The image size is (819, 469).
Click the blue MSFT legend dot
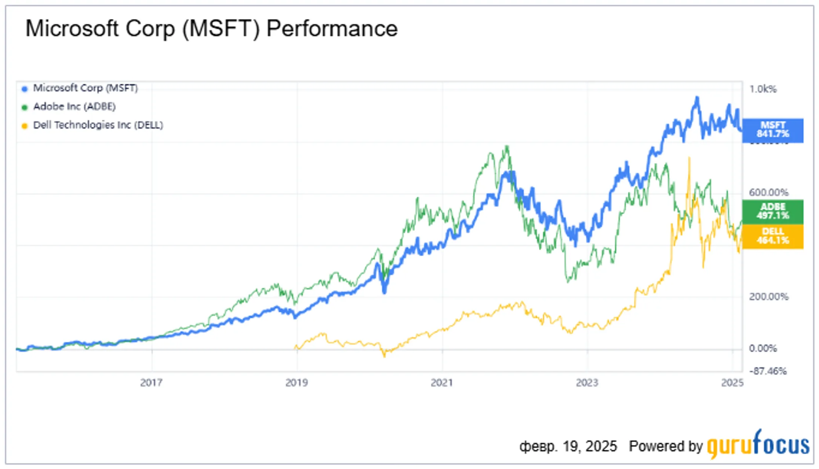[x=25, y=89]
